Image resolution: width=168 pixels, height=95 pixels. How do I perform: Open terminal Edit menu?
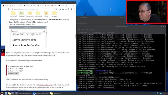pos(83,29)
